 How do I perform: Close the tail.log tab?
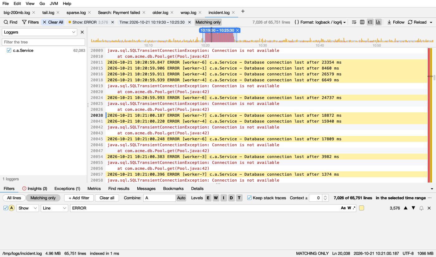(x=58, y=13)
